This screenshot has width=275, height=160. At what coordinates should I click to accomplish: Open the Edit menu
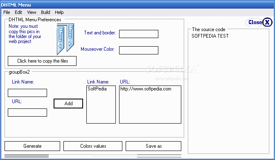[18, 12]
